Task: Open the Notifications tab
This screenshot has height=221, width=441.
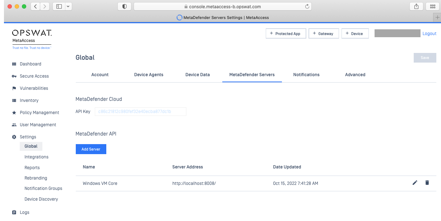Action: [306, 75]
